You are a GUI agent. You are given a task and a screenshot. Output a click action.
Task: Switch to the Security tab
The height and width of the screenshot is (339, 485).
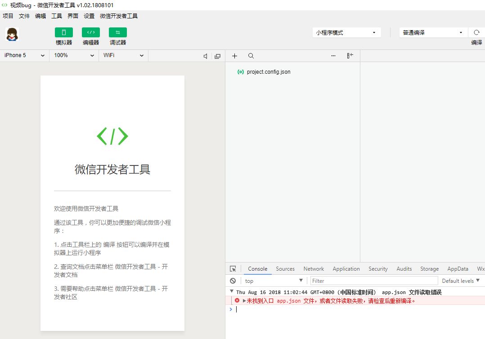point(378,269)
